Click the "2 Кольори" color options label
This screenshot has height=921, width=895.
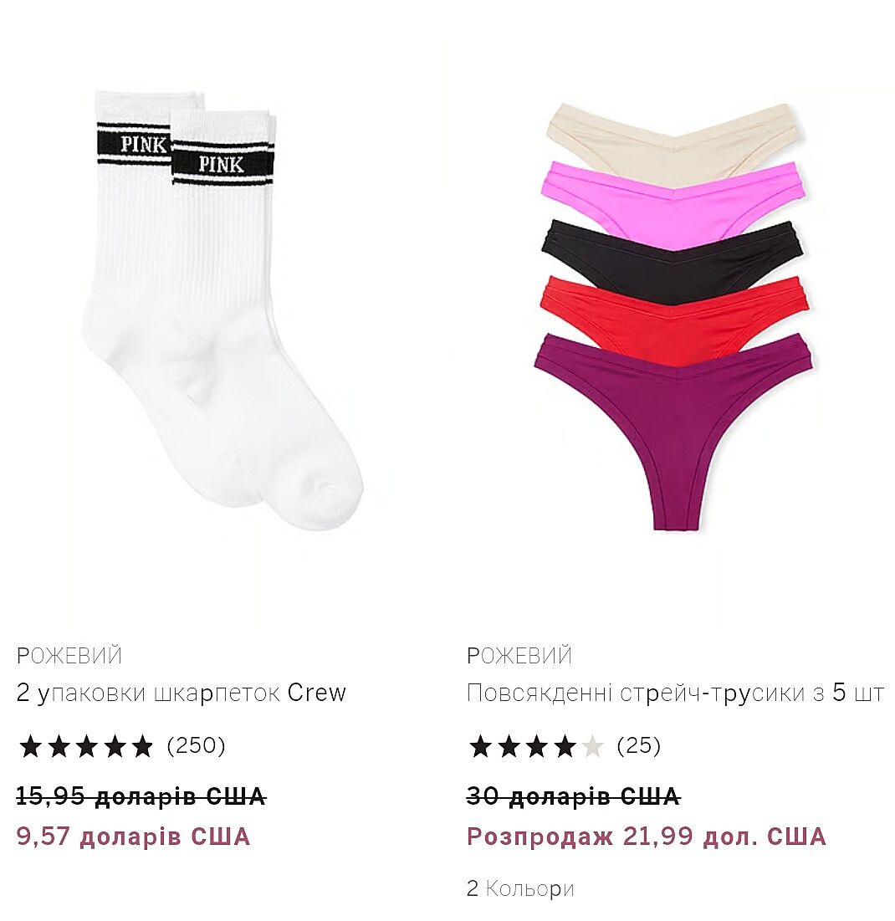click(520, 888)
